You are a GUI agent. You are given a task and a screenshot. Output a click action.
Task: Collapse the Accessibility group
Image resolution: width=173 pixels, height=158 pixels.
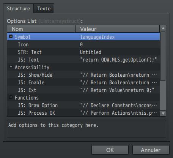click(x=11, y=67)
